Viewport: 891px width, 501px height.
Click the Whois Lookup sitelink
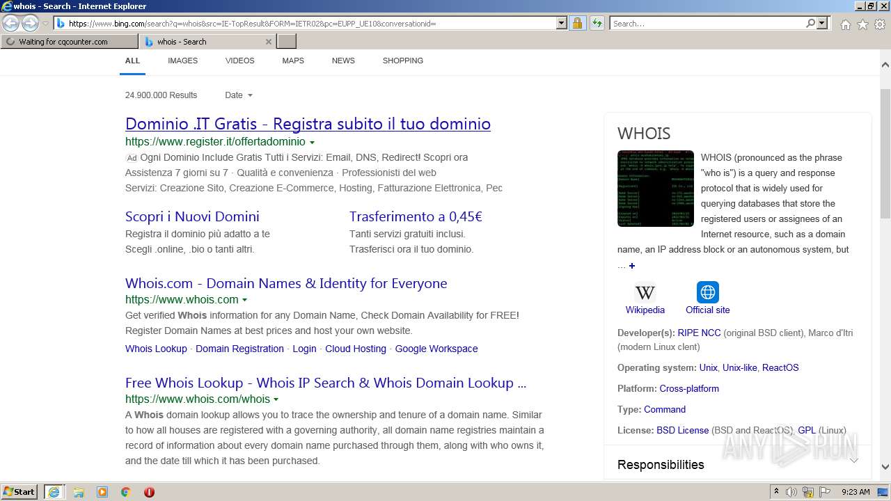[x=156, y=349]
